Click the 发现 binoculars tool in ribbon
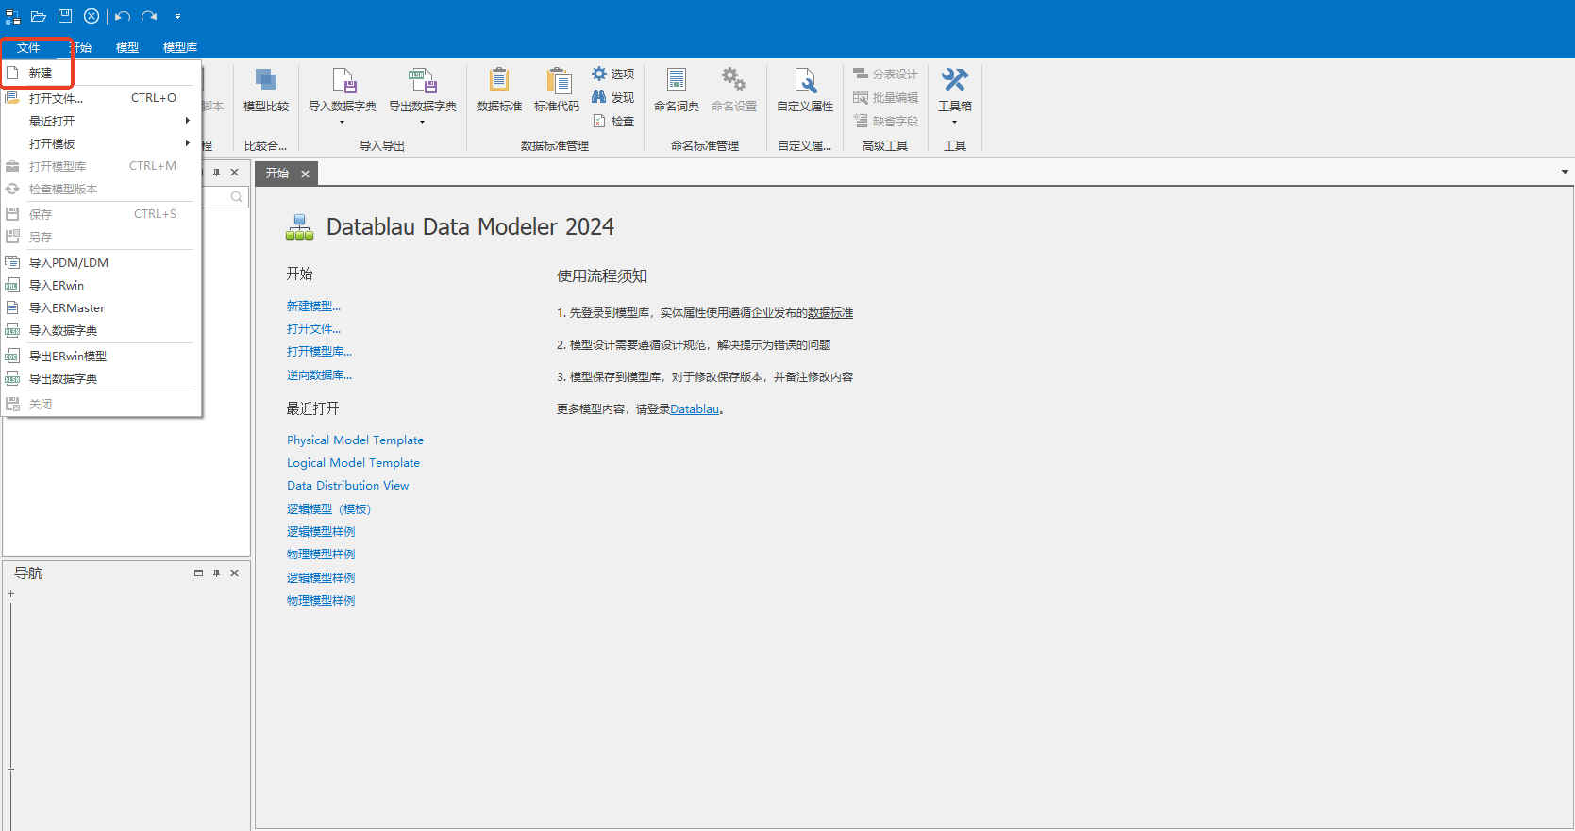This screenshot has width=1575, height=831. point(613,97)
